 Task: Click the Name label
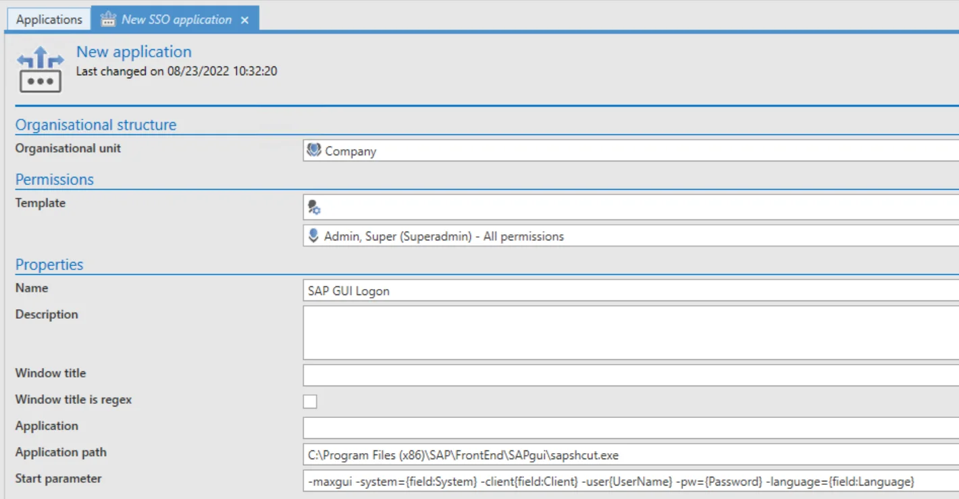pos(32,288)
